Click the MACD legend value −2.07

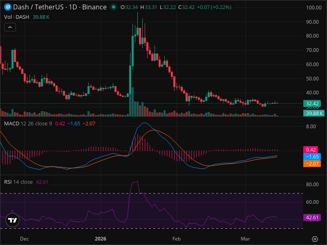(x=89, y=124)
